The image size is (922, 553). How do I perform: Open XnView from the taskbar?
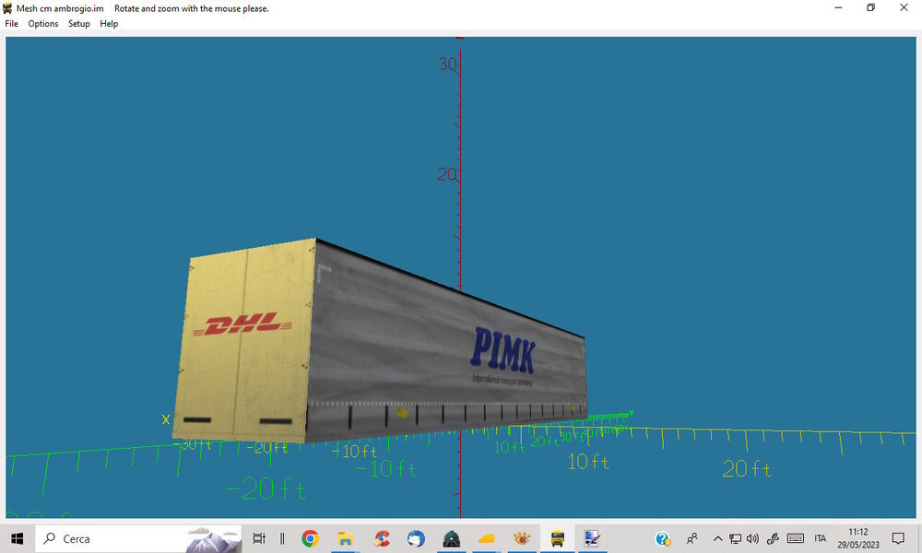pyautogui.click(x=522, y=538)
